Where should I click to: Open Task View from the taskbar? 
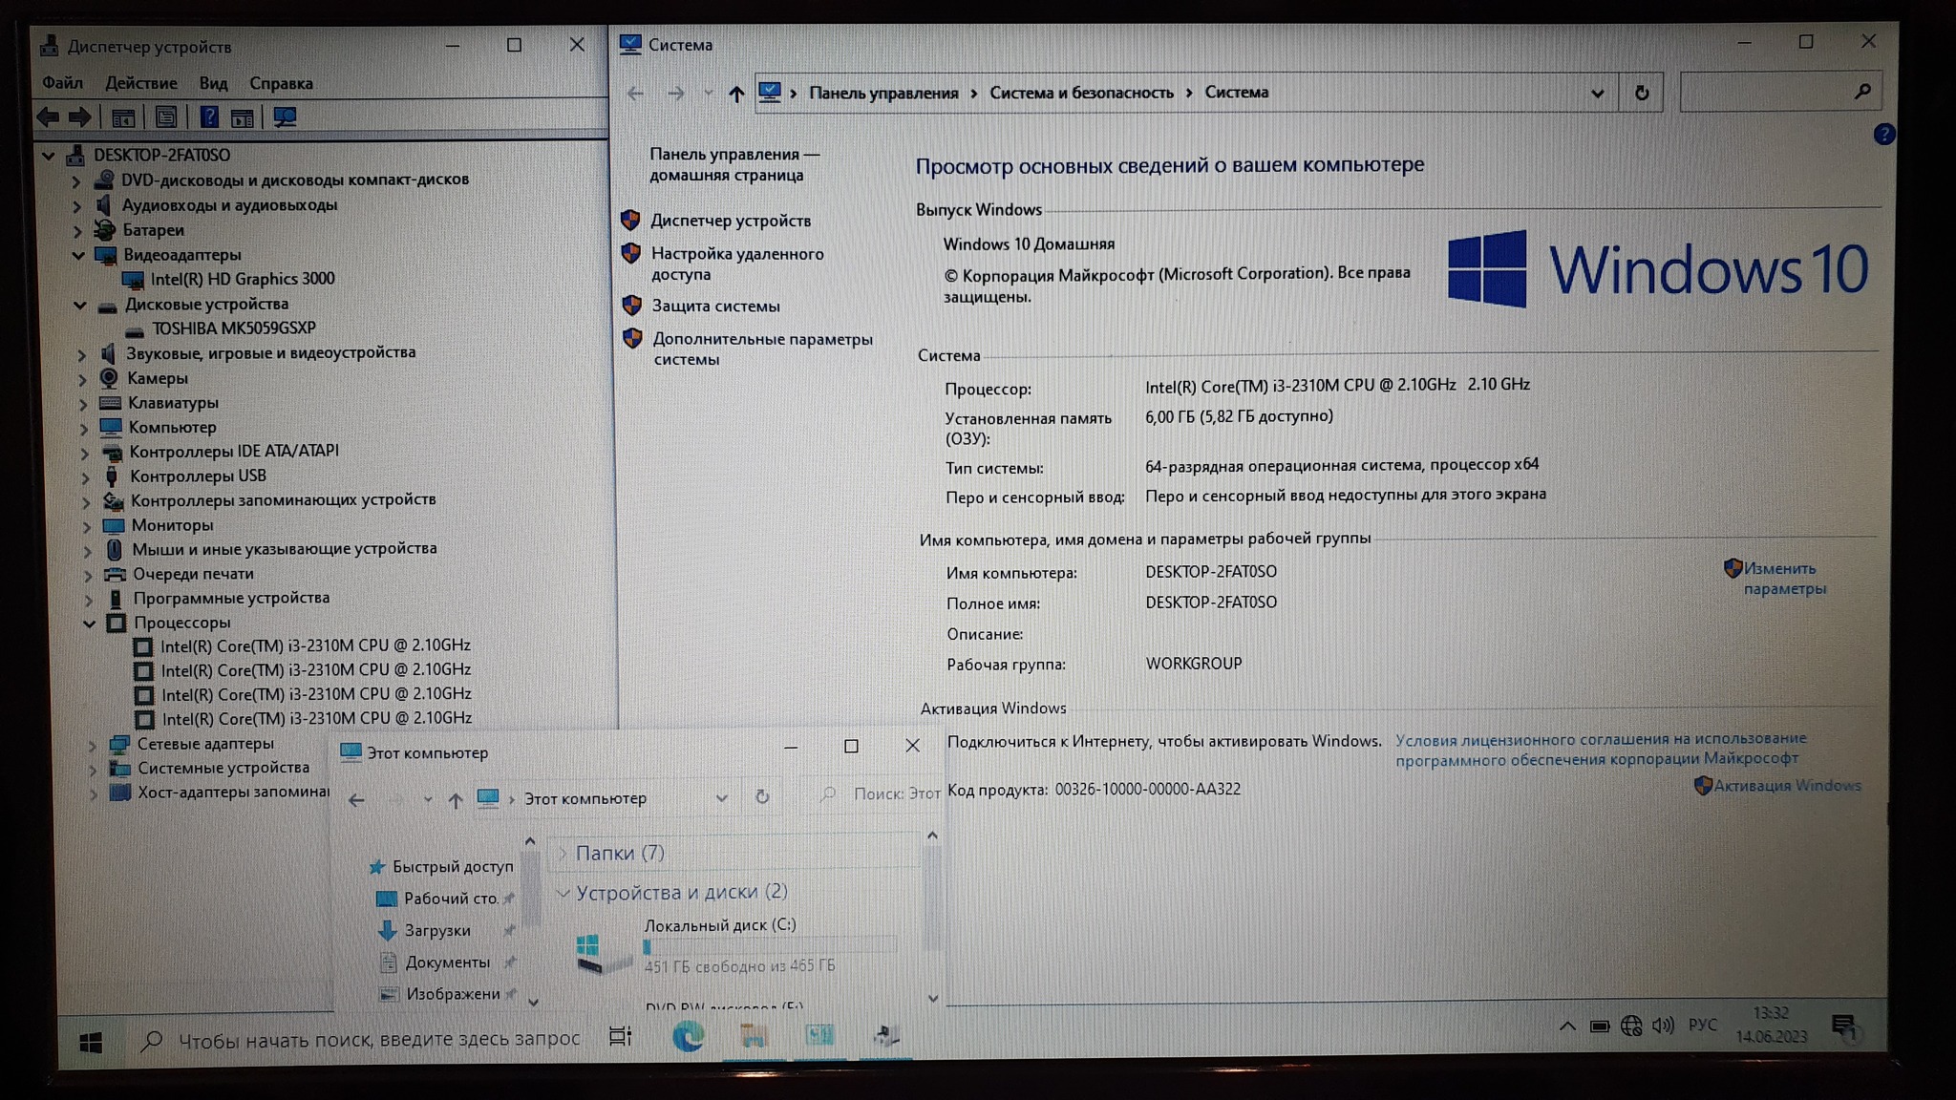[621, 1037]
